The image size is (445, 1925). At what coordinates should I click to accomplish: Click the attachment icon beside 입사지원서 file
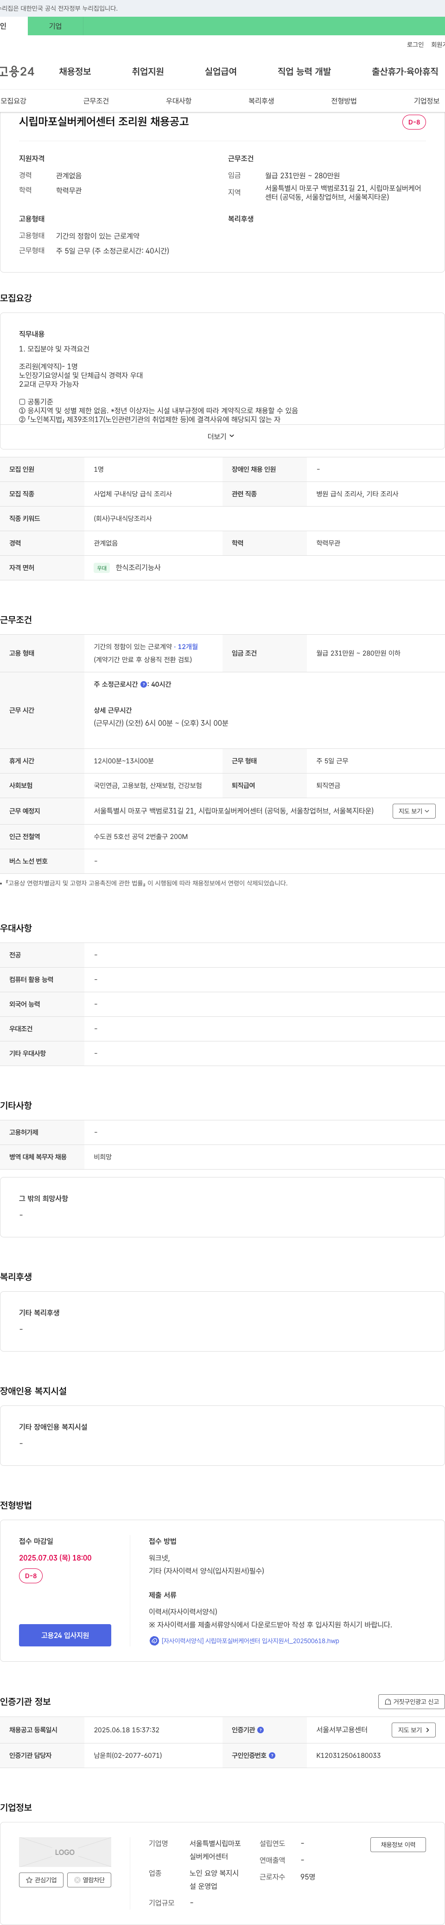154,1641
